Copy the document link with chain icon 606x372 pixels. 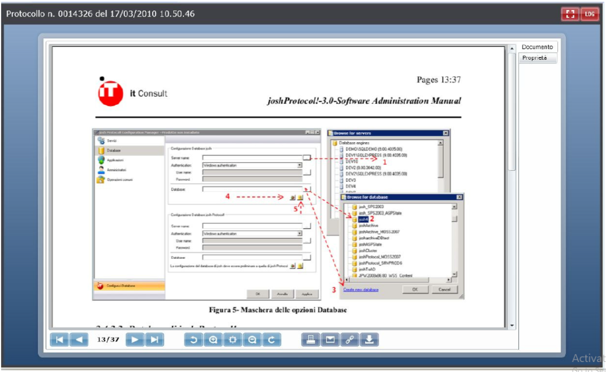coord(350,340)
